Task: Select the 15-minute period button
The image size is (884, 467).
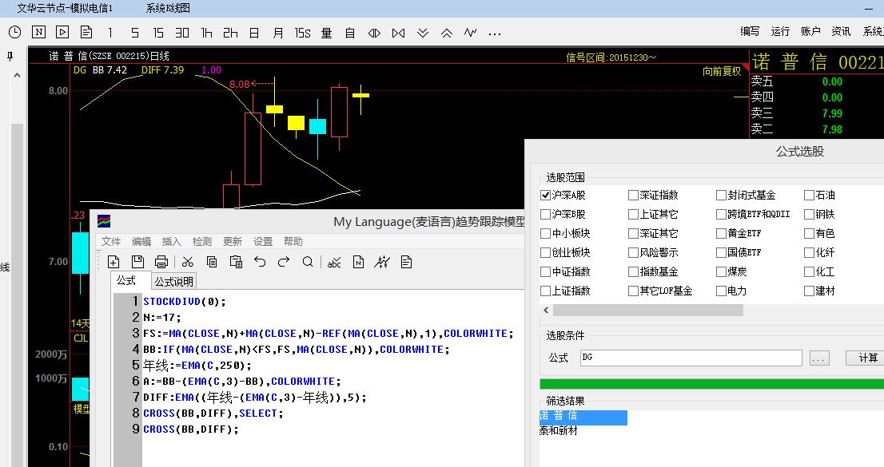Action: 158,33
